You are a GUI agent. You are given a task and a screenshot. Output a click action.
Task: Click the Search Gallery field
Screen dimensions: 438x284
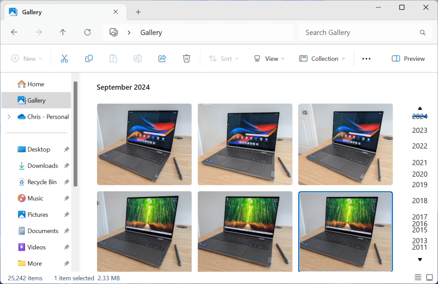pos(365,33)
